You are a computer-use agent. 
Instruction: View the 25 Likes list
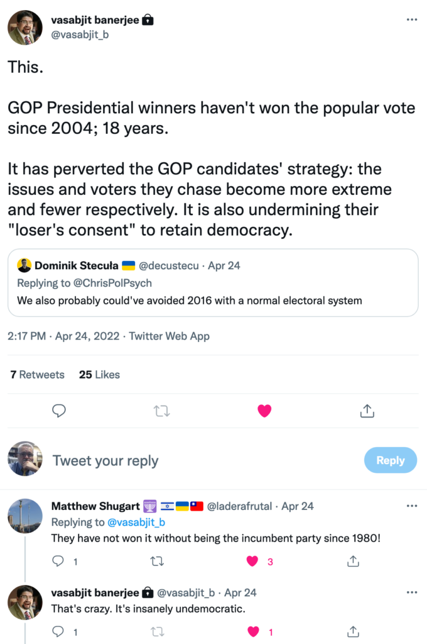pyautogui.click(x=99, y=374)
